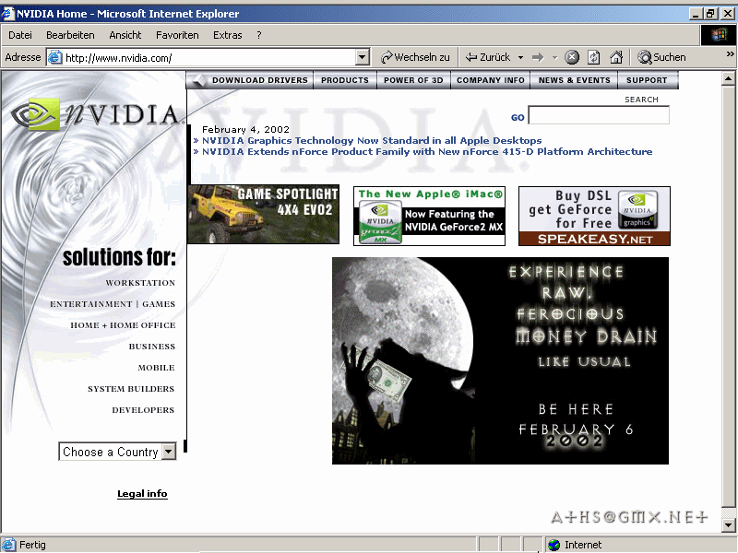The height and width of the screenshot is (553, 738).
Task: Select DEVELOPERS solution link
Action: coord(143,410)
